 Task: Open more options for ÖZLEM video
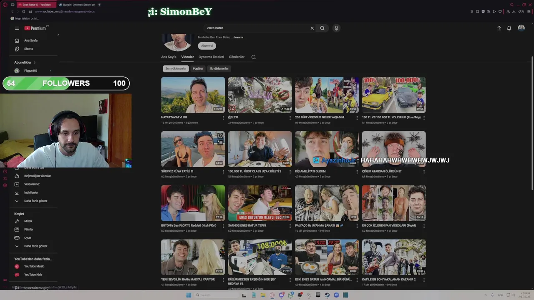pos(290,118)
